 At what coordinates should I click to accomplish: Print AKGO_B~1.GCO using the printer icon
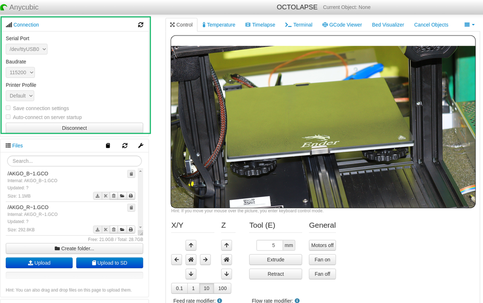pos(130,195)
